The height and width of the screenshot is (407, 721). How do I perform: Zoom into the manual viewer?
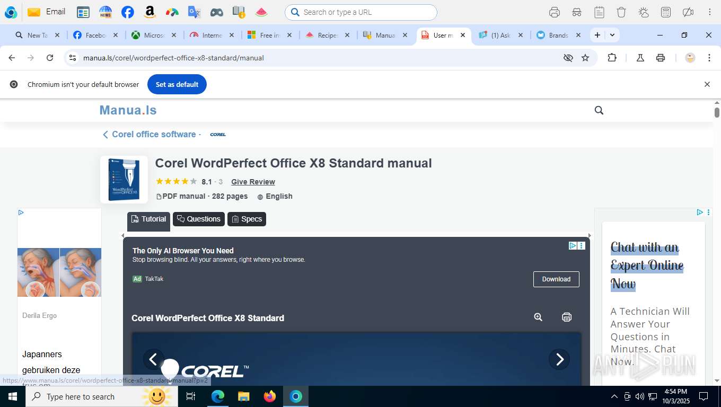click(x=538, y=317)
